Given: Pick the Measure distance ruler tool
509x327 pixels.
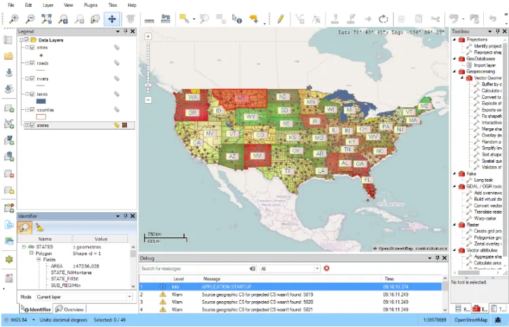Looking at the screenshot, I should [x=149, y=20].
